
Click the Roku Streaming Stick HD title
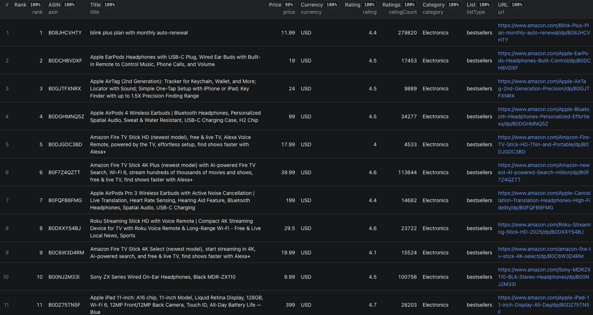tap(175, 228)
